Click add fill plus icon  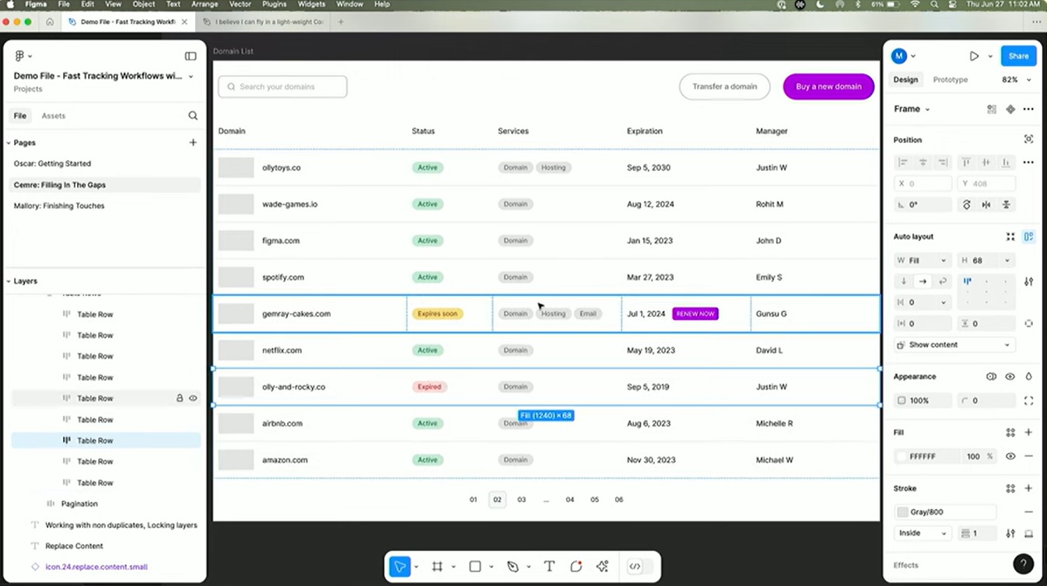click(x=1028, y=433)
